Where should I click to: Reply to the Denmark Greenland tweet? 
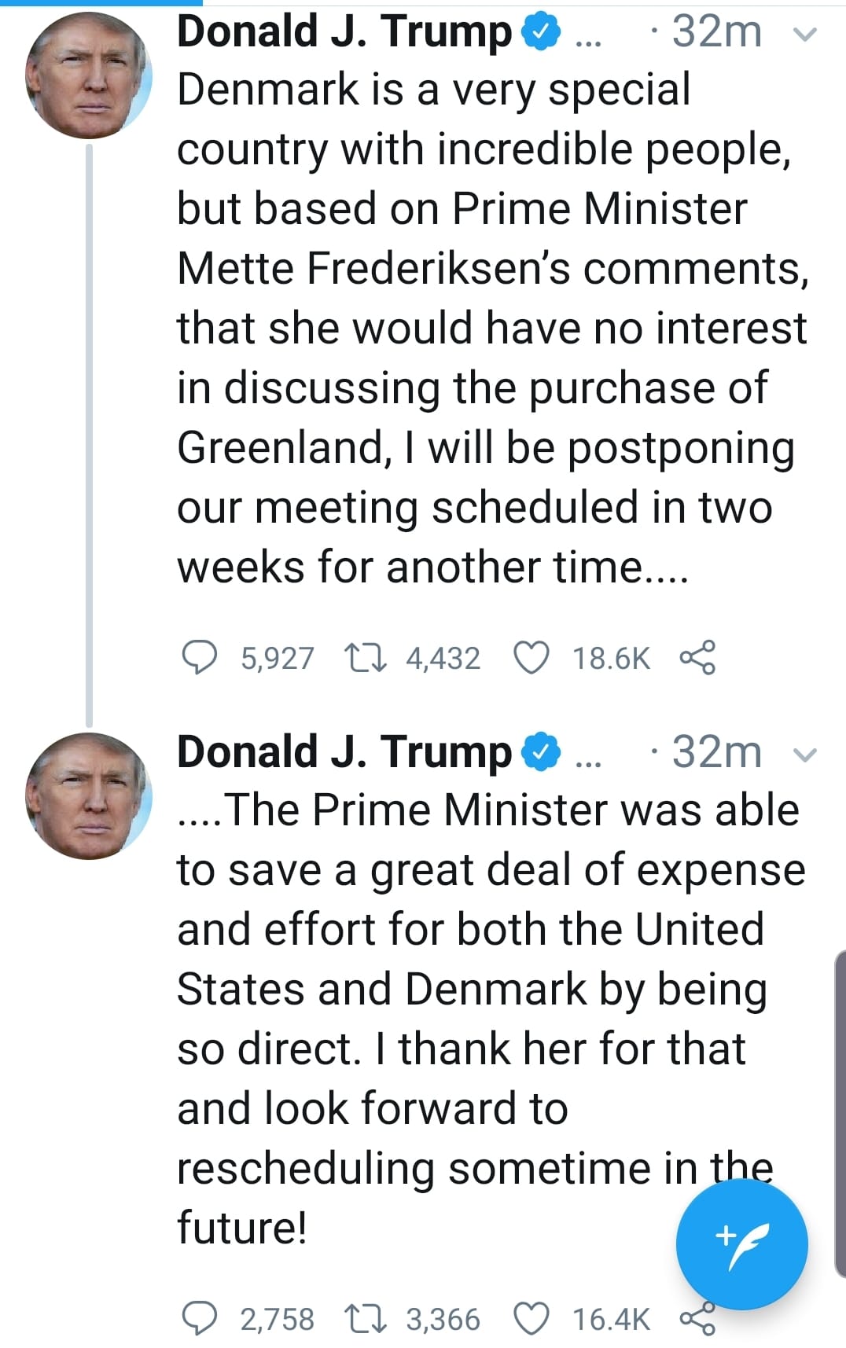coord(199,658)
